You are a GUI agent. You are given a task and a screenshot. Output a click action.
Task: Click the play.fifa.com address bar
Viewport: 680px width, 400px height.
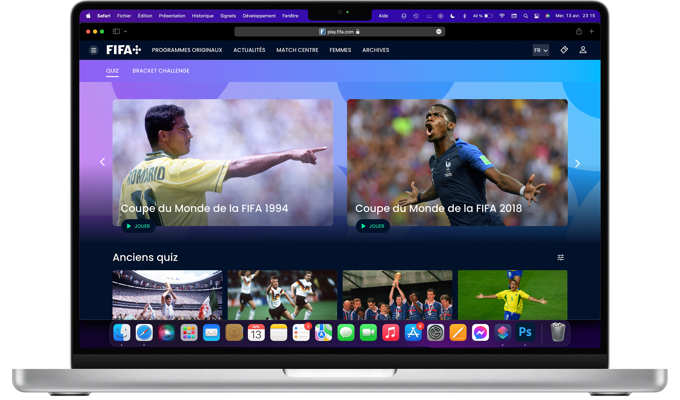click(x=339, y=32)
